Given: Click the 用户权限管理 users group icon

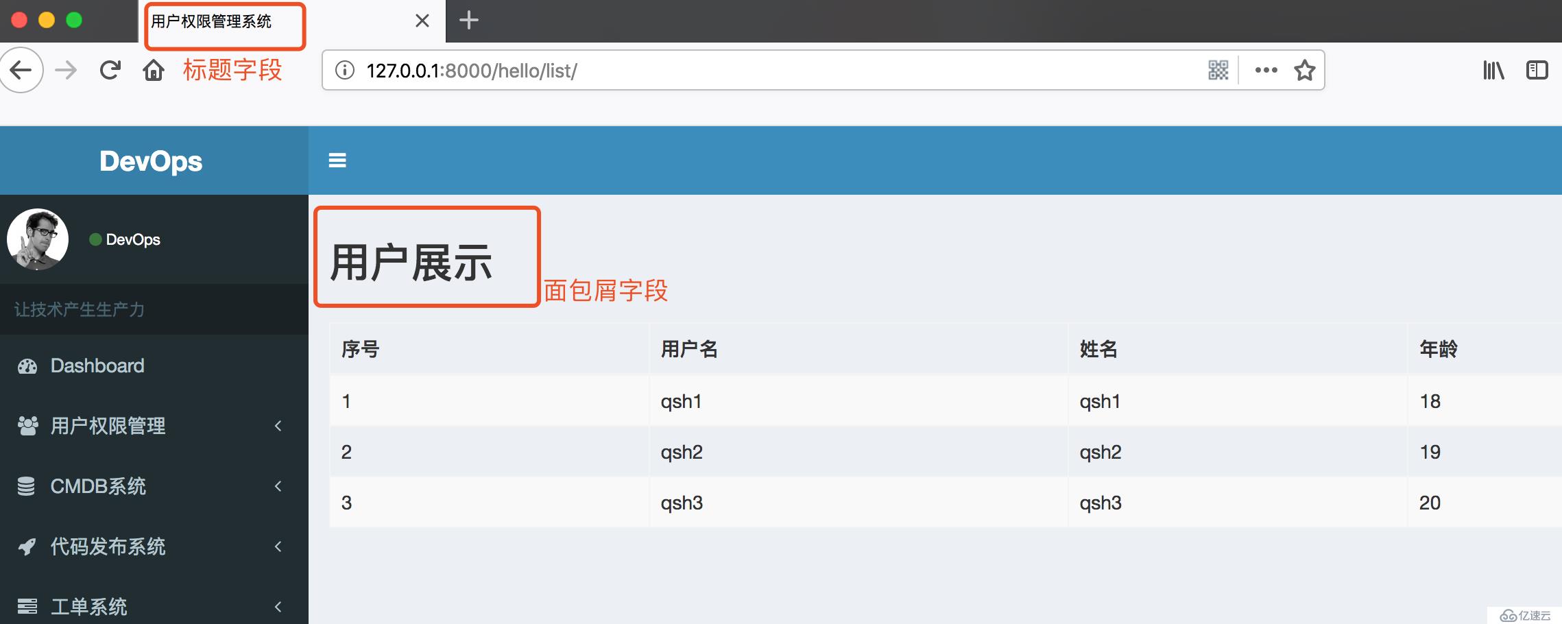Looking at the screenshot, I should (x=27, y=426).
